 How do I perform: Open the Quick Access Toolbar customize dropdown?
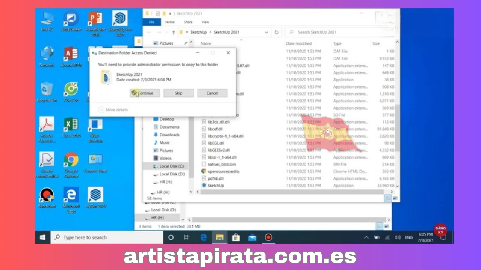point(170,13)
